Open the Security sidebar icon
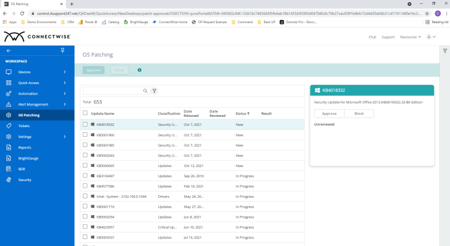The image size is (450, 246). (8, 180)
